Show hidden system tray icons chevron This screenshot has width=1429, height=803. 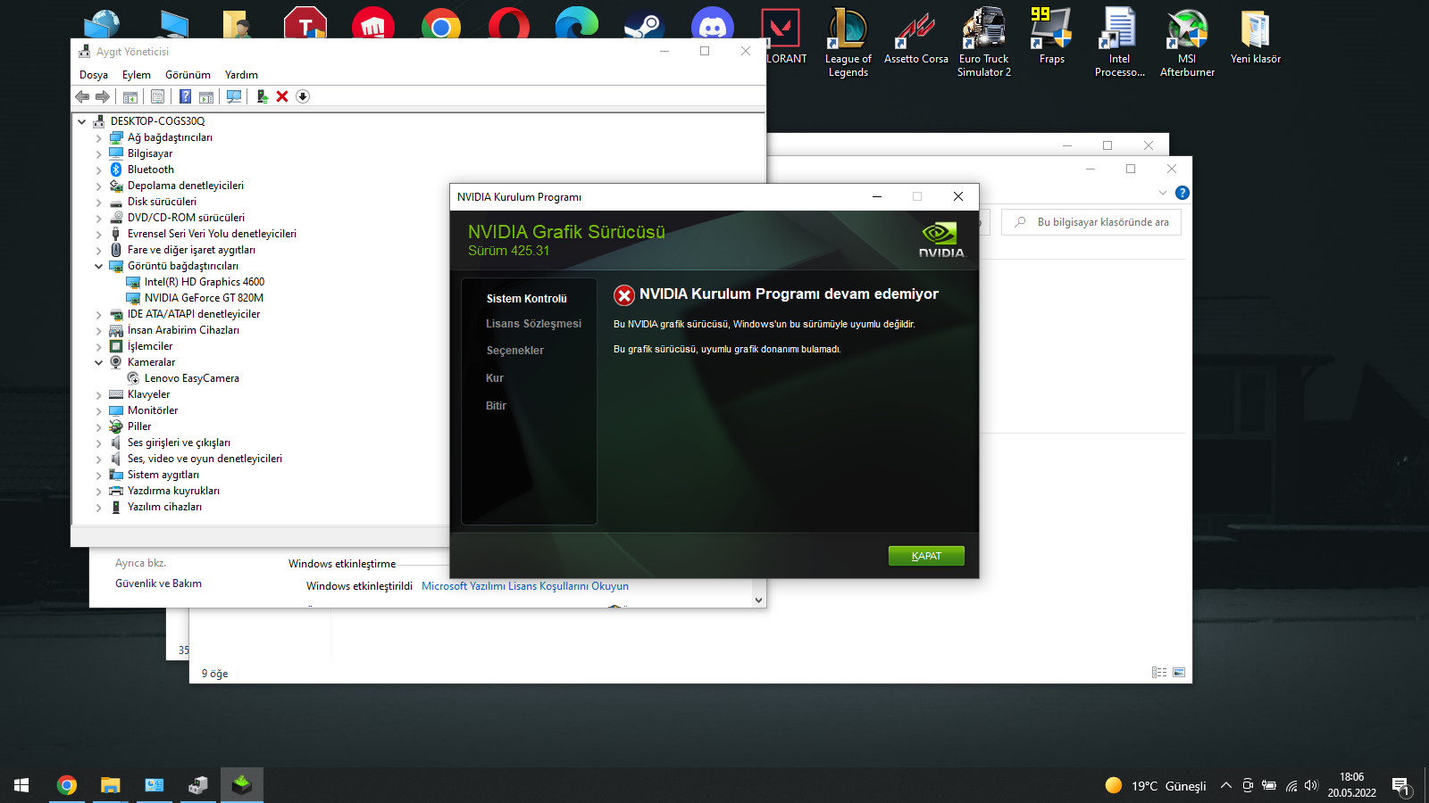coord(1226,785)
